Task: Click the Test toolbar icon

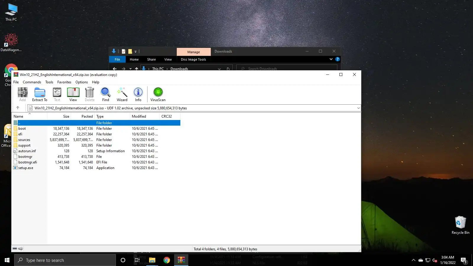Action: (57, 95)
